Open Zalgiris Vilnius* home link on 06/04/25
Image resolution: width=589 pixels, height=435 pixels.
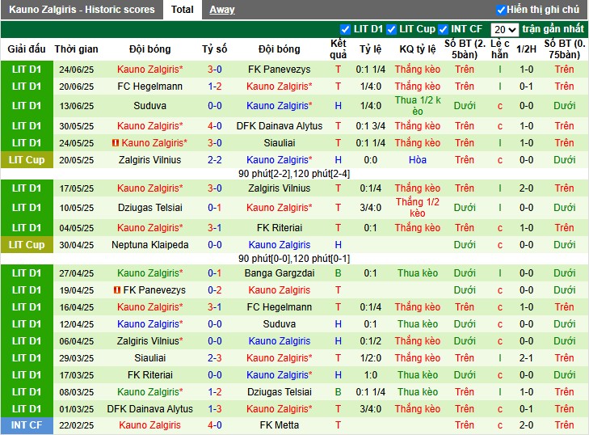click(150, 341)
